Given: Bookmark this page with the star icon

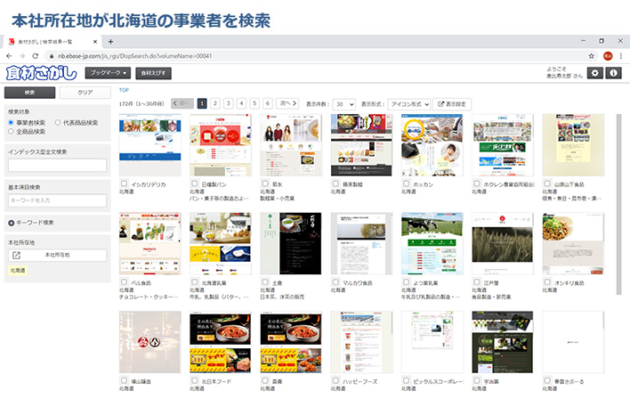Looking at the screenshot, I should click(x=592, y=56).
